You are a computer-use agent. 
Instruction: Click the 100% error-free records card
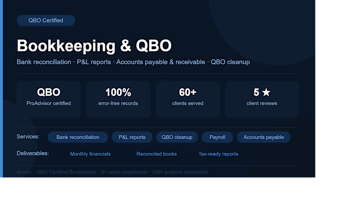(118, 99)
